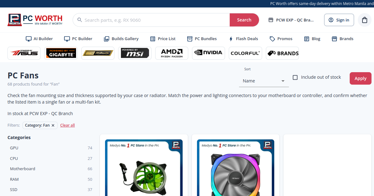Screen dimensions: 374x196
Task: Click the Clear all filters link
Action: point(68,125)
